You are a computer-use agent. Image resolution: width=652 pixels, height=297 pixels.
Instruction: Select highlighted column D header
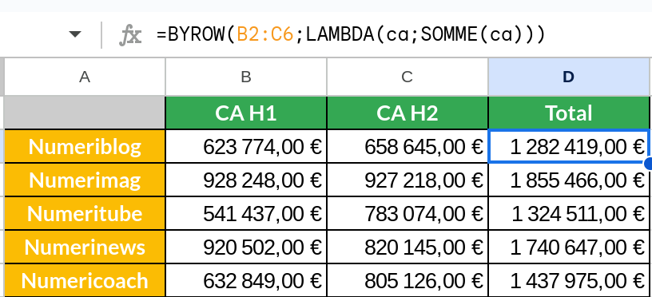coord(568,77)
